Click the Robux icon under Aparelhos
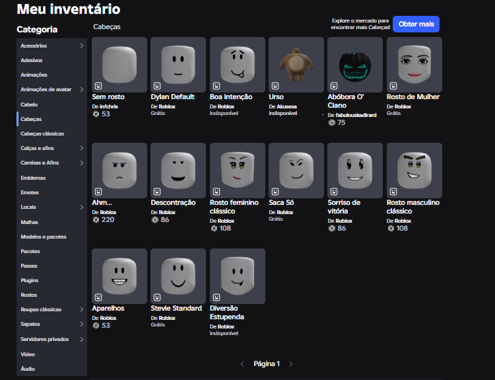The height and width of the screenshot is (380, 495). [x=96, y=326]
